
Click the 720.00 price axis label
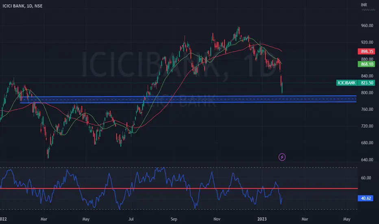pos(367,126)
